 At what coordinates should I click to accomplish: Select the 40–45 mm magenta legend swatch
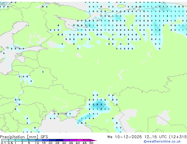click(80, 140)
